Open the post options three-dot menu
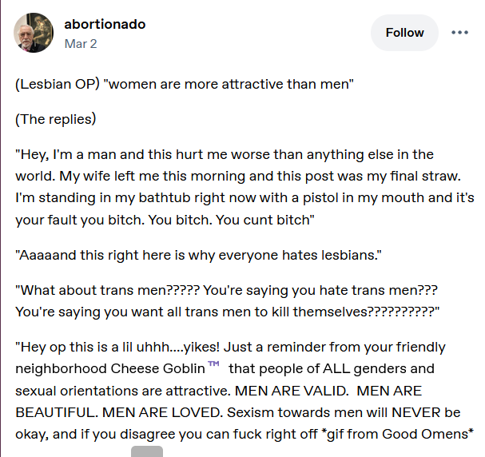The height and width of the screenshot is (457, 485). click(459, 33)
